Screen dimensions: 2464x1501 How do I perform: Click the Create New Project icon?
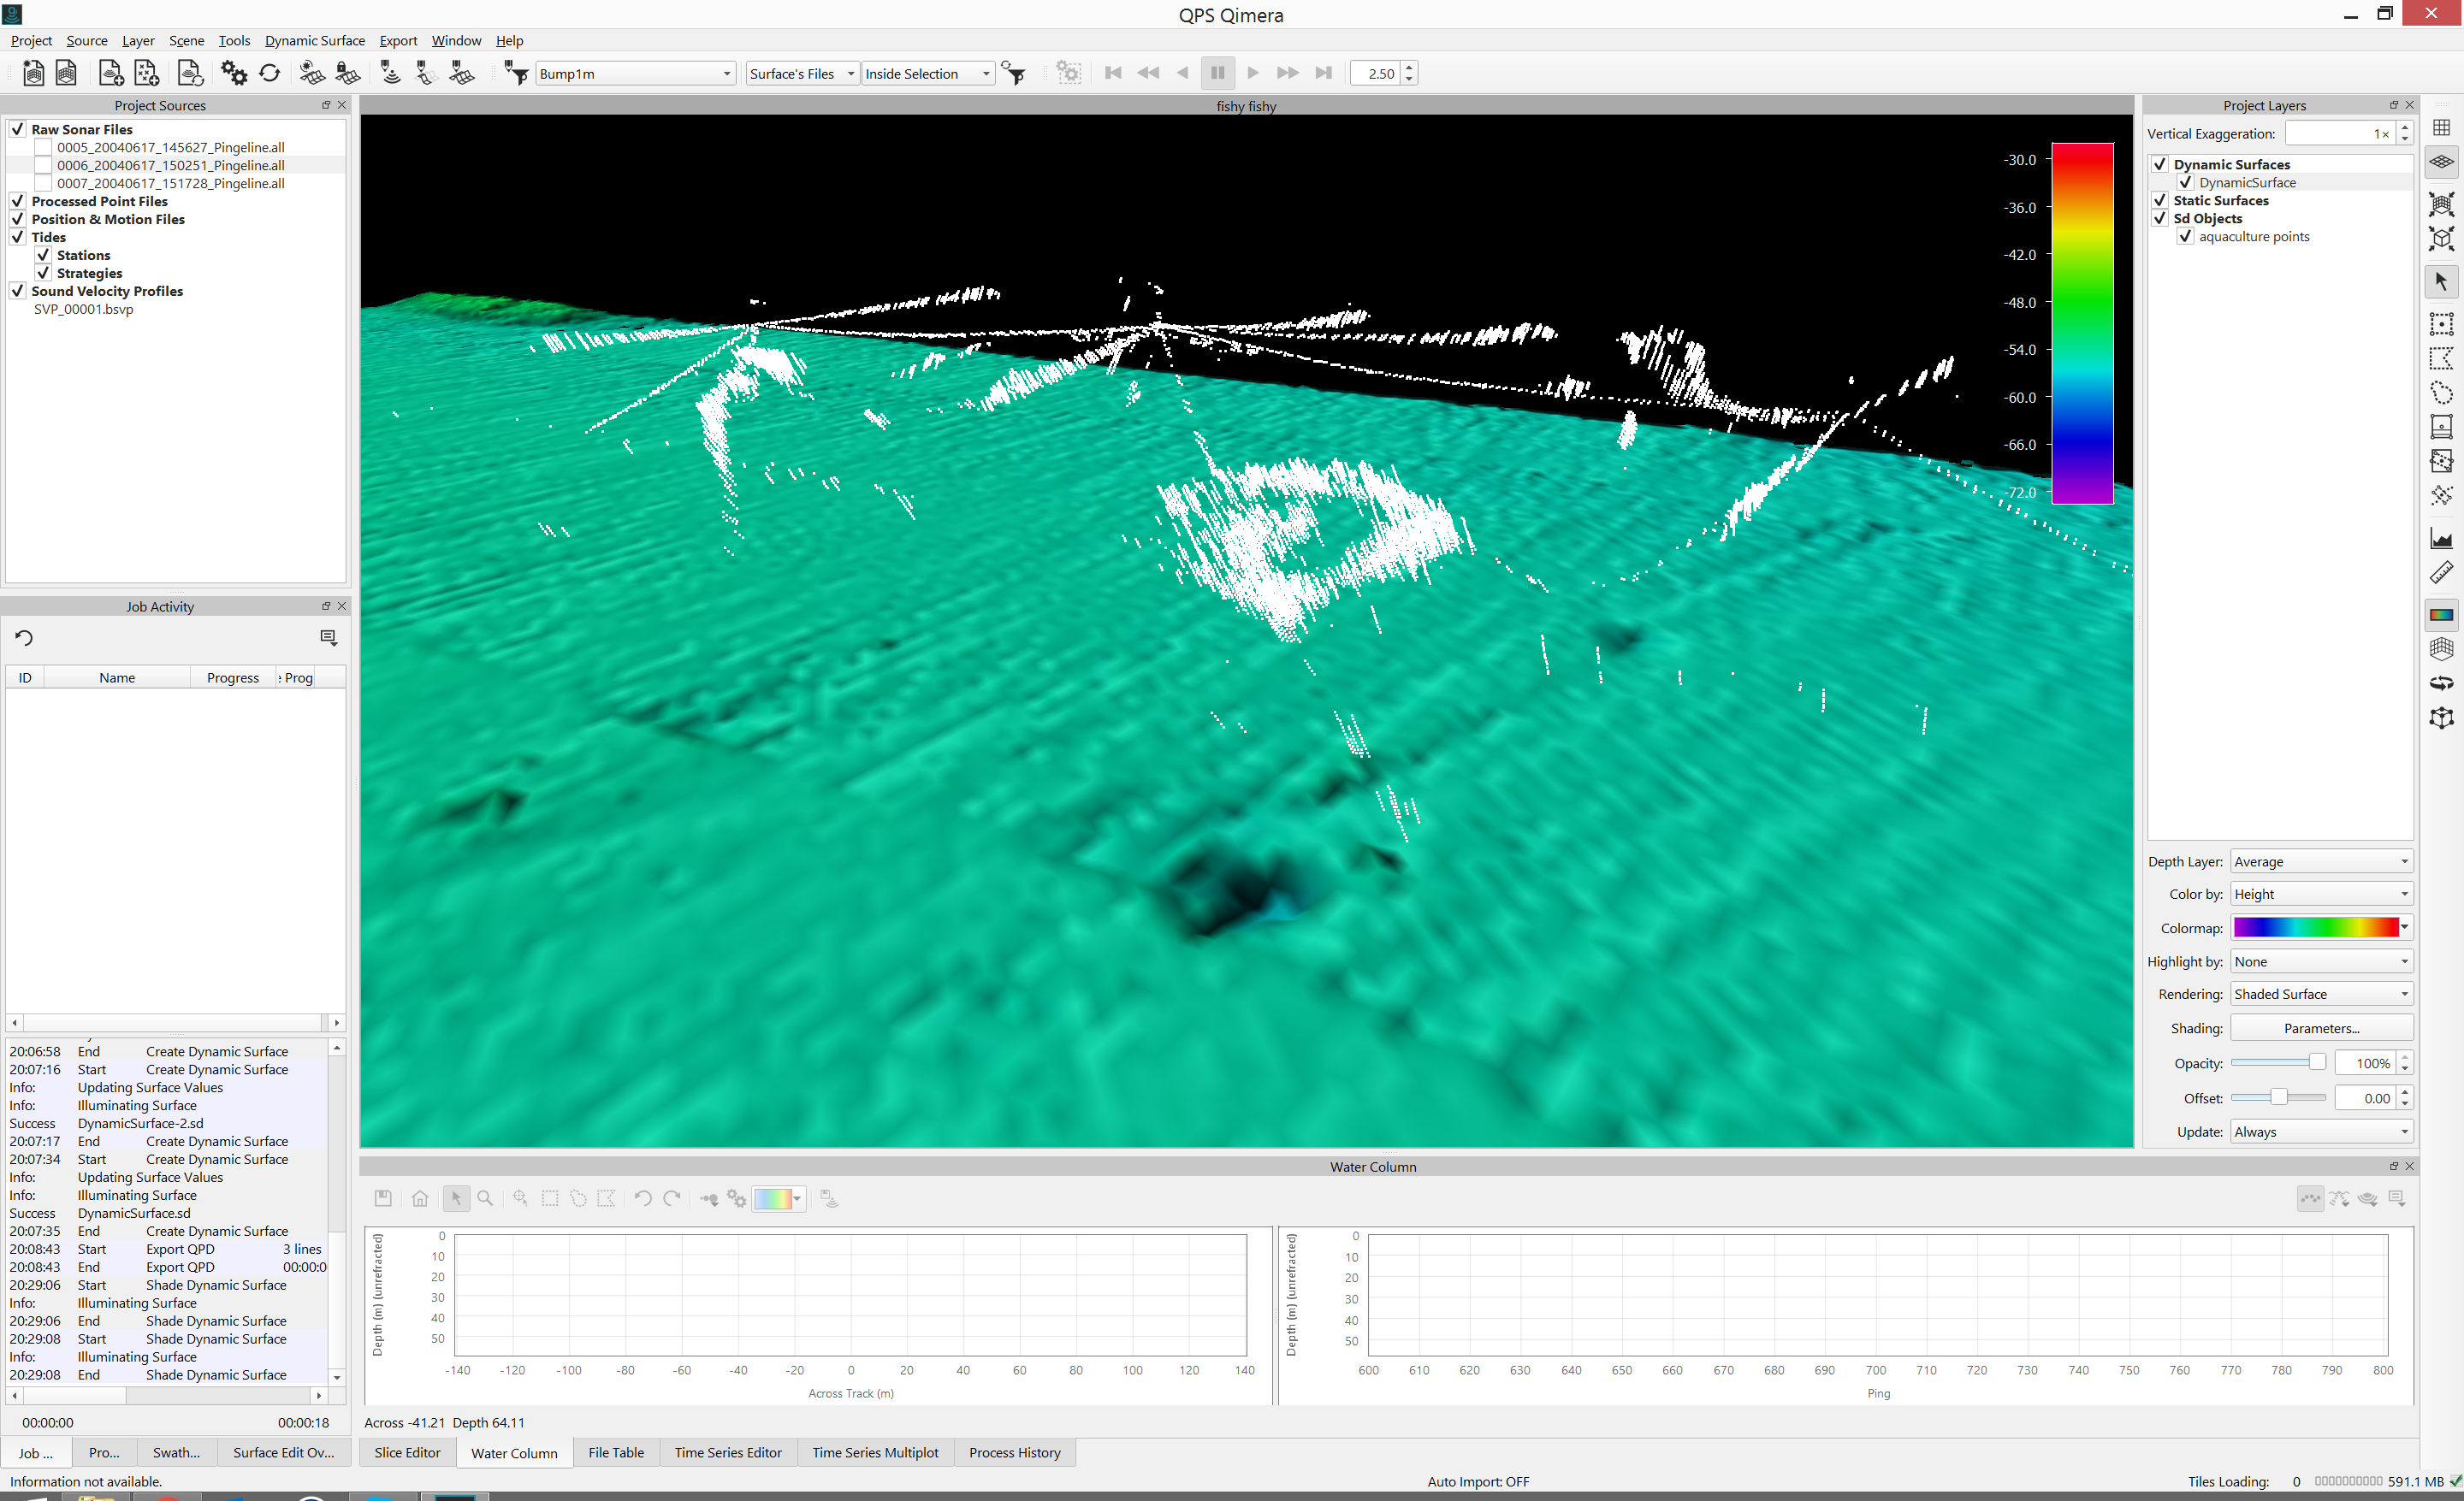click(x=33, y=73)
